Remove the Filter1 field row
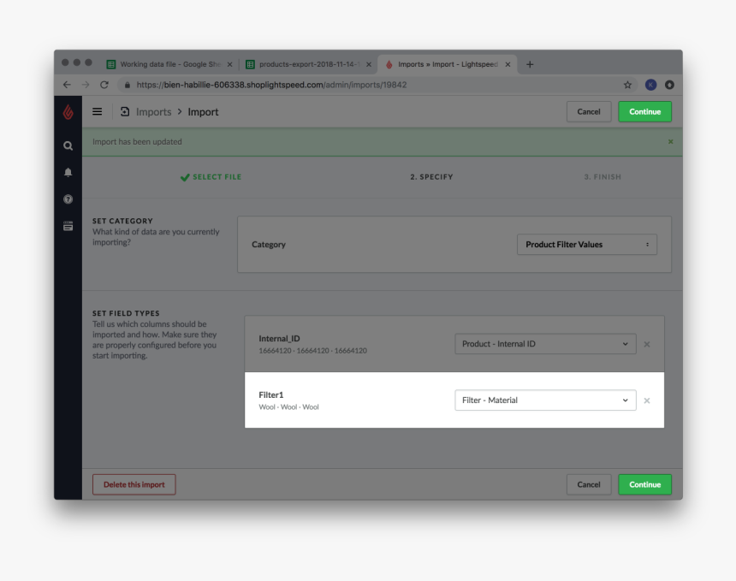This screenshot has width=736, height=581. [647, 400]
